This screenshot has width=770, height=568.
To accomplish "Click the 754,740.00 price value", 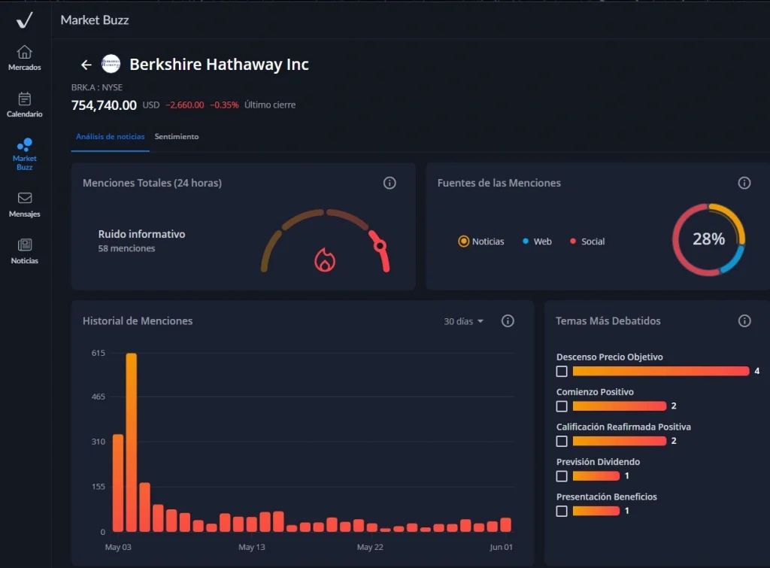I will coord(104,105).
